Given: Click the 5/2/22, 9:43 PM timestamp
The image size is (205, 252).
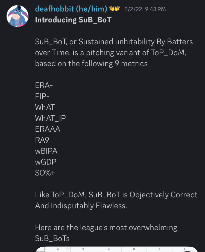Looking at the screenshot, I should 145,9.
